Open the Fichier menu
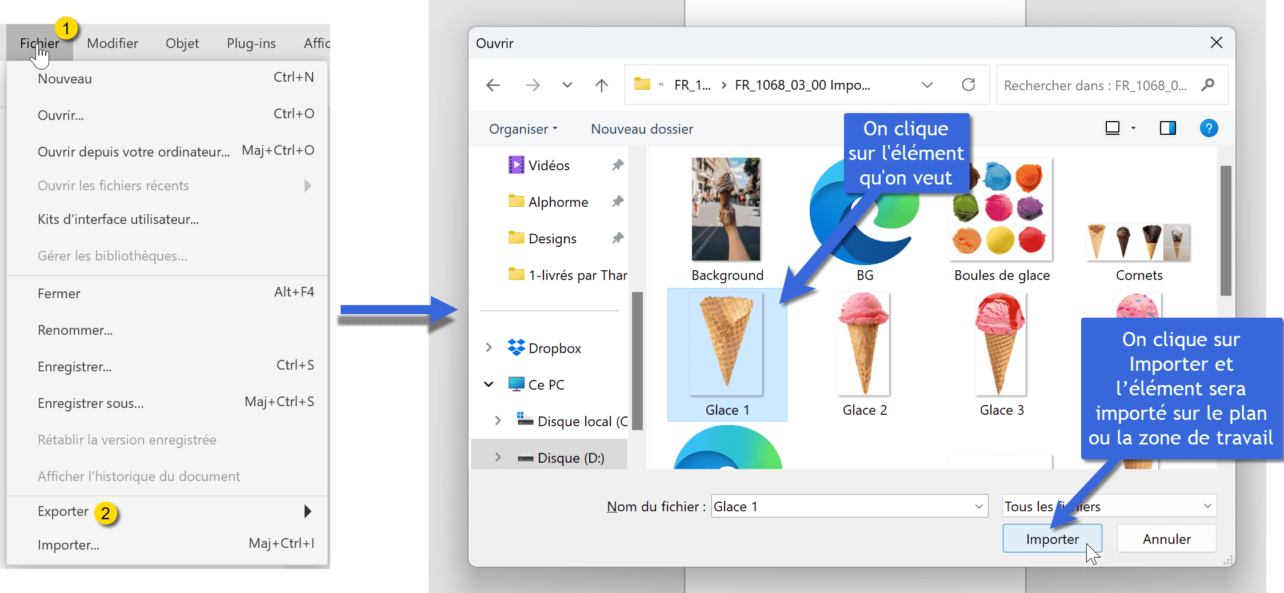1284x593 pixels. coord(39,43)
